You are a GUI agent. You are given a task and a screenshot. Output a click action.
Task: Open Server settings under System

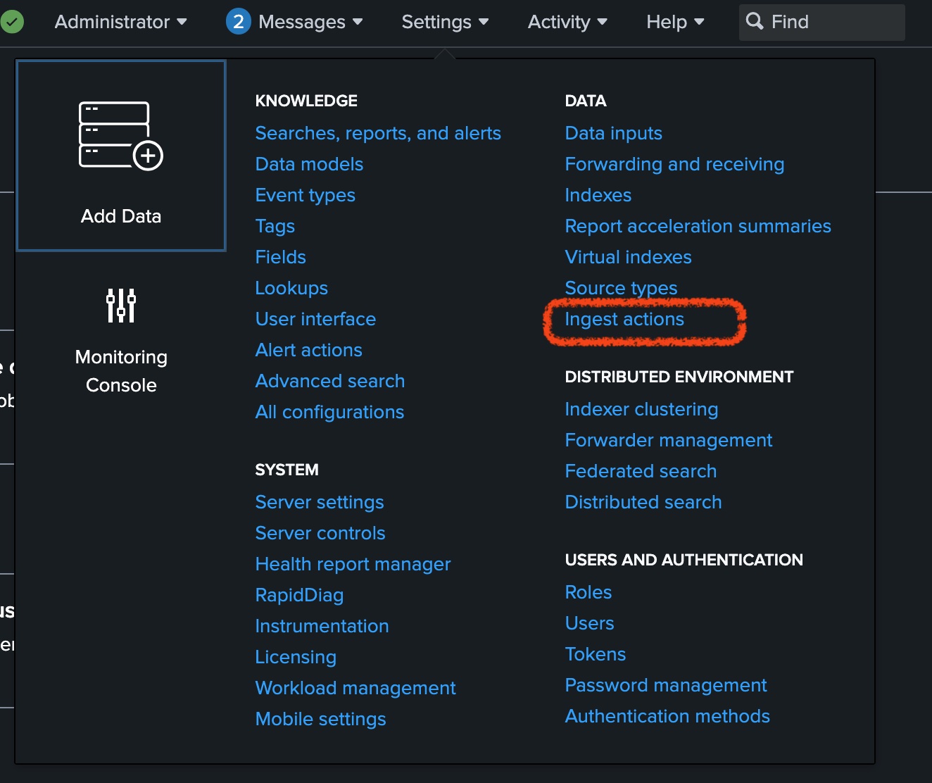click(320, 503)
